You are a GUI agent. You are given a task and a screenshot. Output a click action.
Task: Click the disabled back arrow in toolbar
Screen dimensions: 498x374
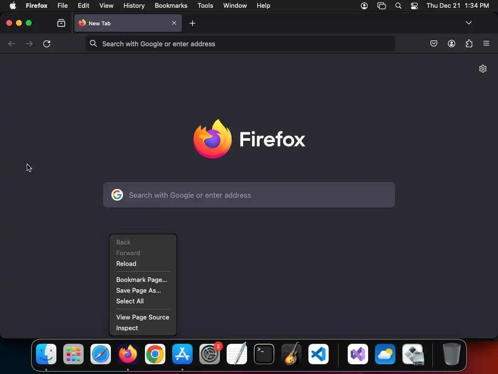coord(12,43)
